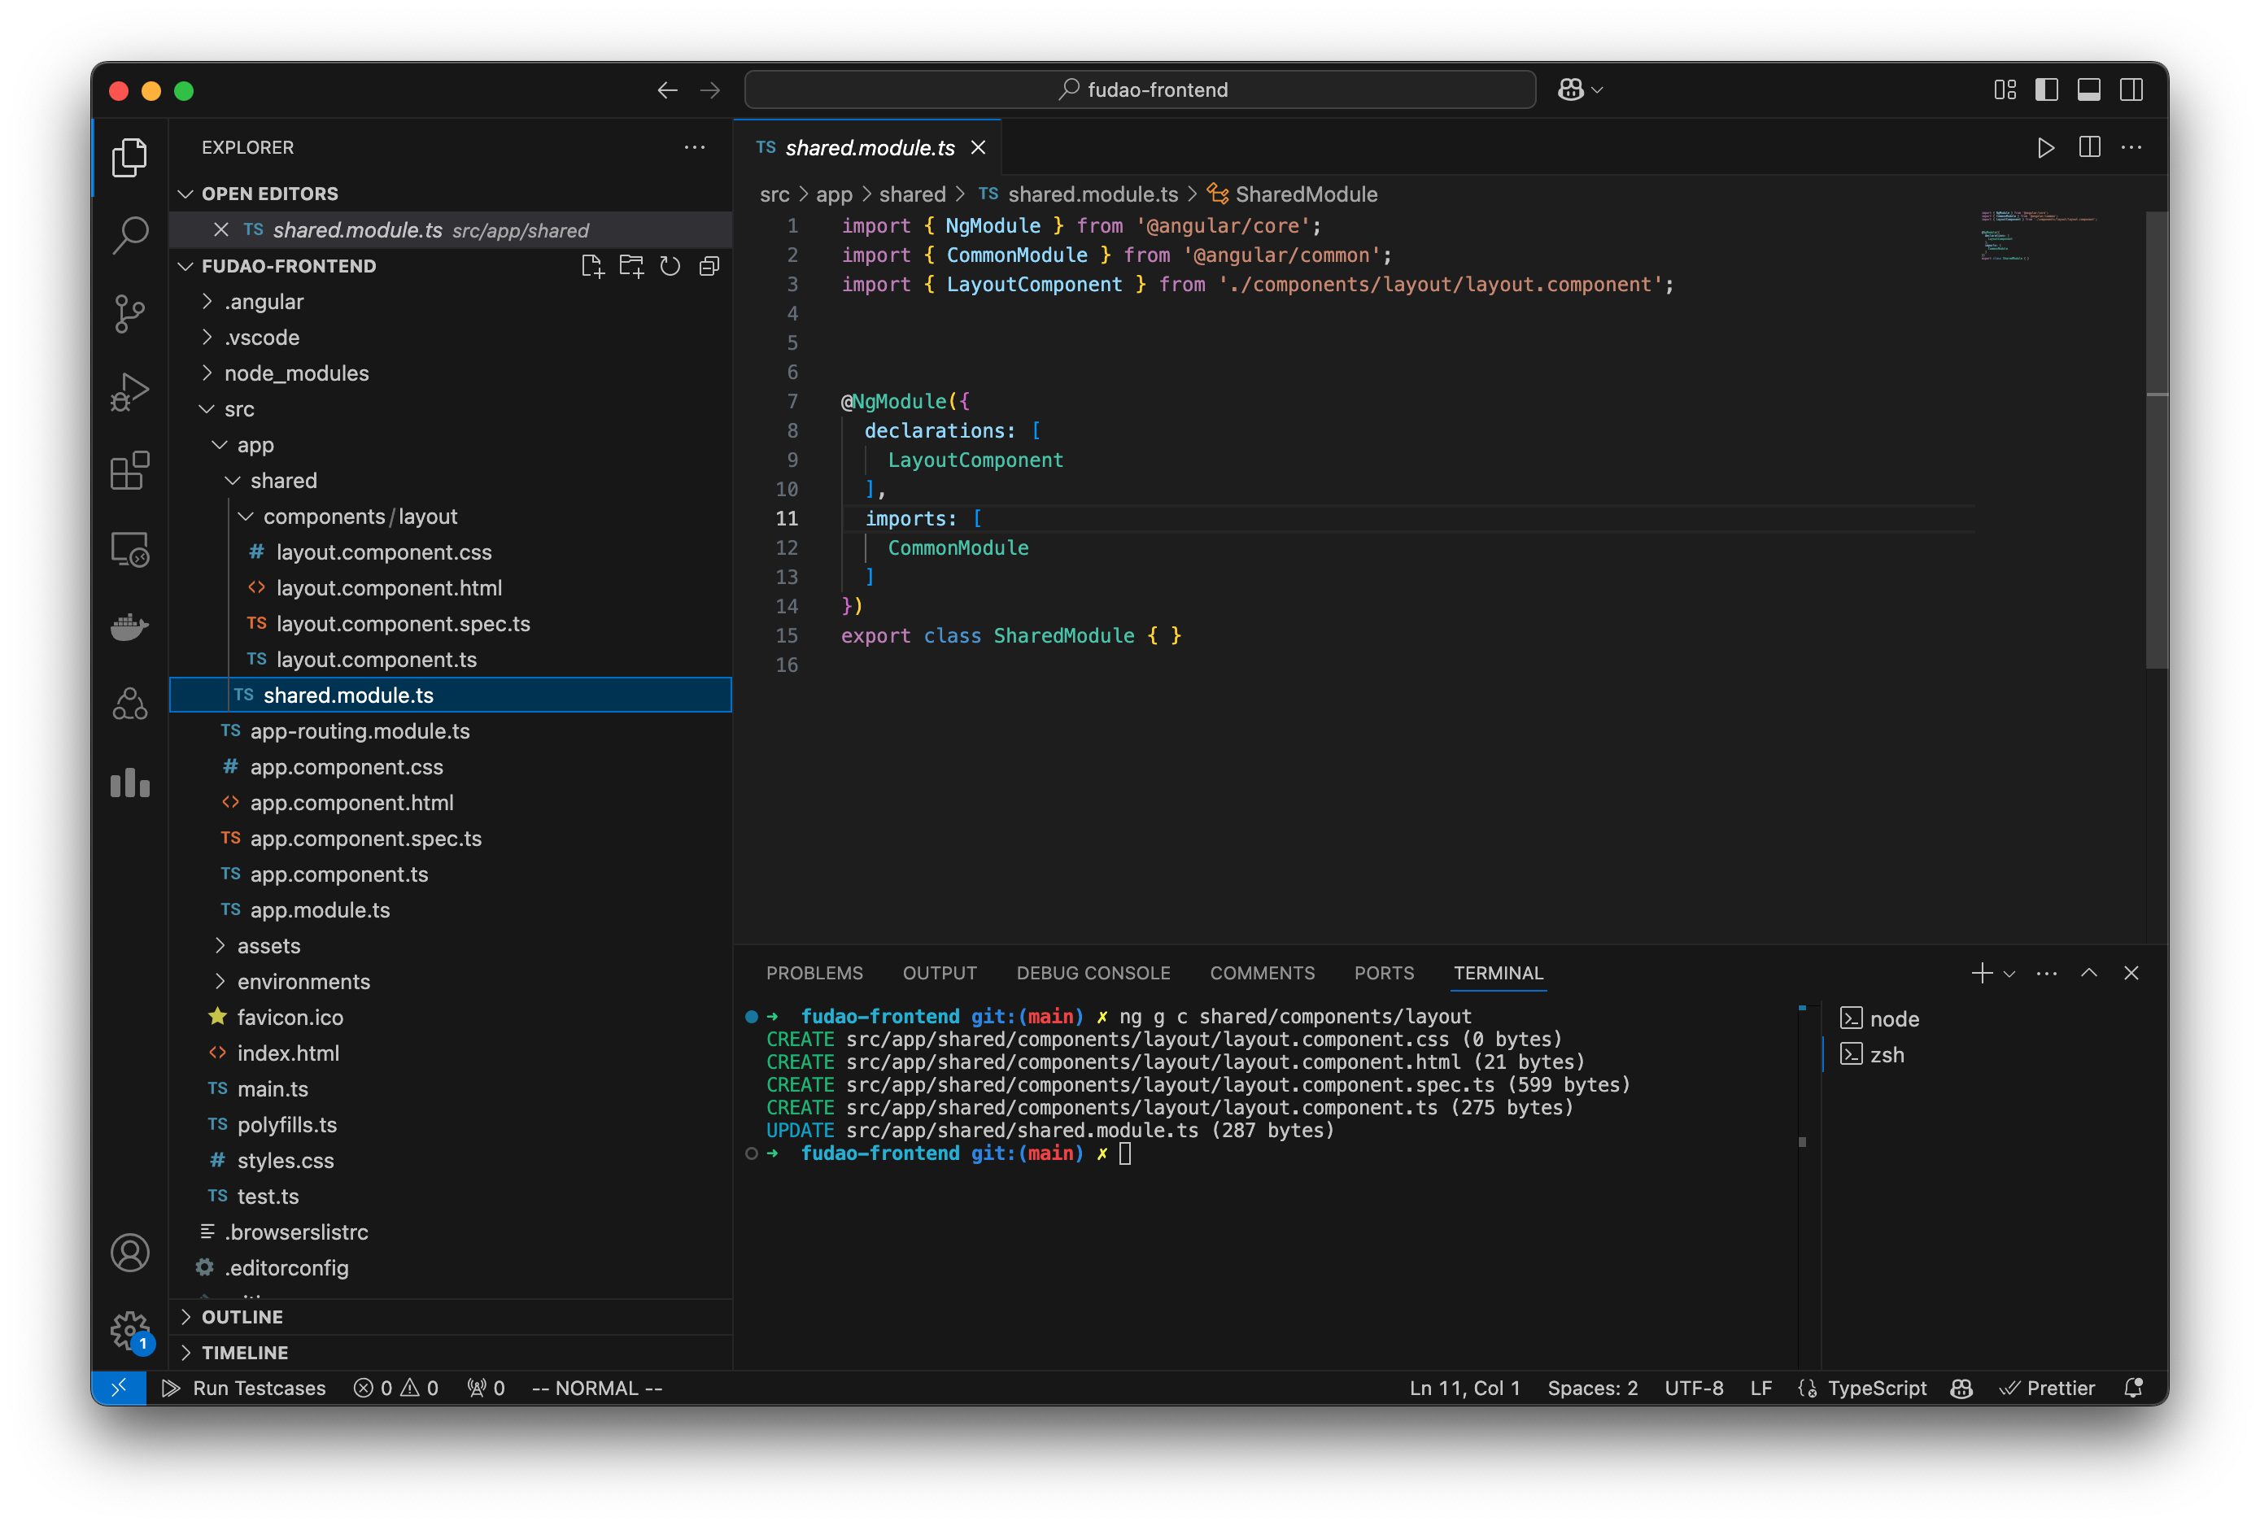Maximize the terminal panel size

(x=2089, y=973)
